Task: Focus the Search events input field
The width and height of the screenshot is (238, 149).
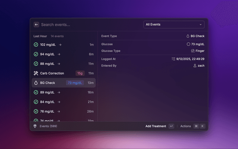Action: [x=89, y=25]
